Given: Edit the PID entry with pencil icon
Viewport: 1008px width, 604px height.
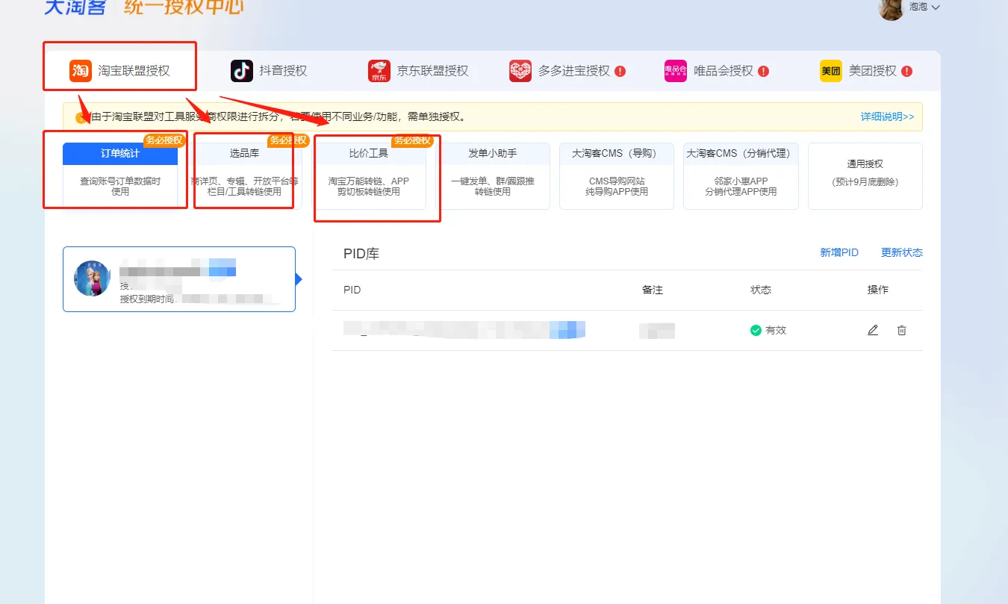Looking at the screenshot, I should coord(873,330).
